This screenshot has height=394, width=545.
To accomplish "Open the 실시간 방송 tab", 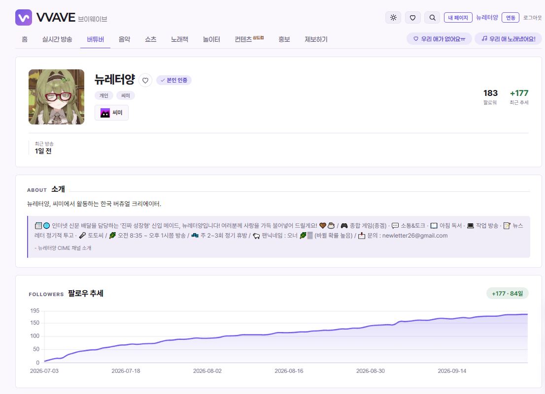I will point(57,39).
